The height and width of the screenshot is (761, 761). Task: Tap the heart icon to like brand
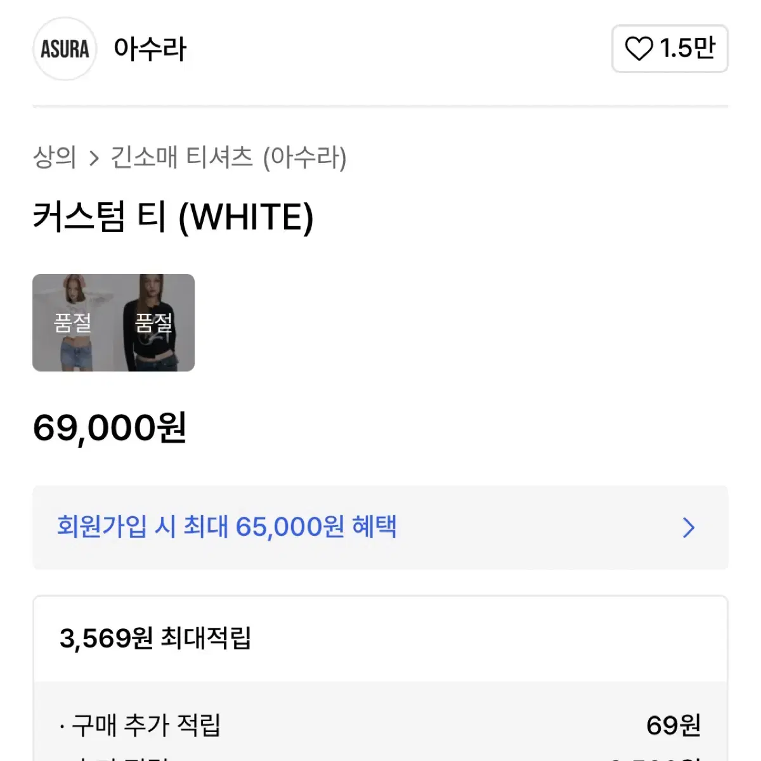tap(639, 49)
